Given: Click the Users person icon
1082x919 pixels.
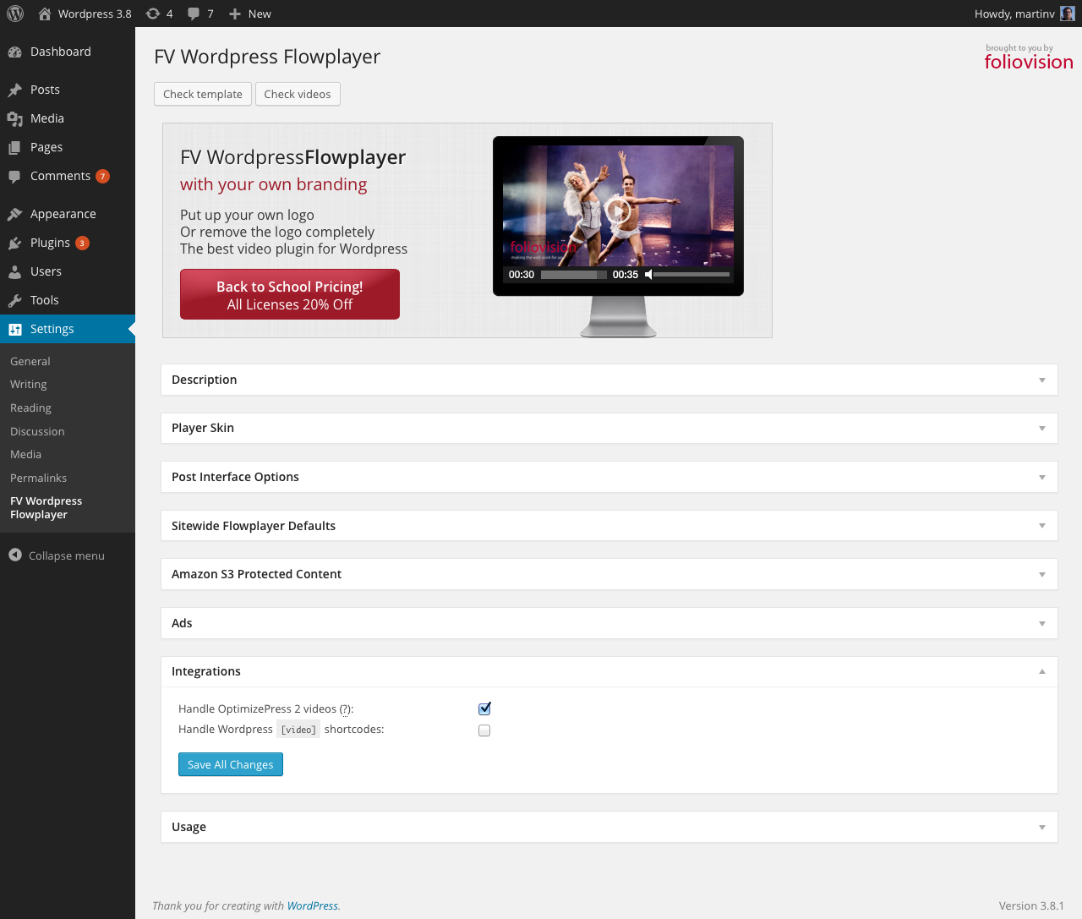Looking at the screenshot, I should click(15, 271).
